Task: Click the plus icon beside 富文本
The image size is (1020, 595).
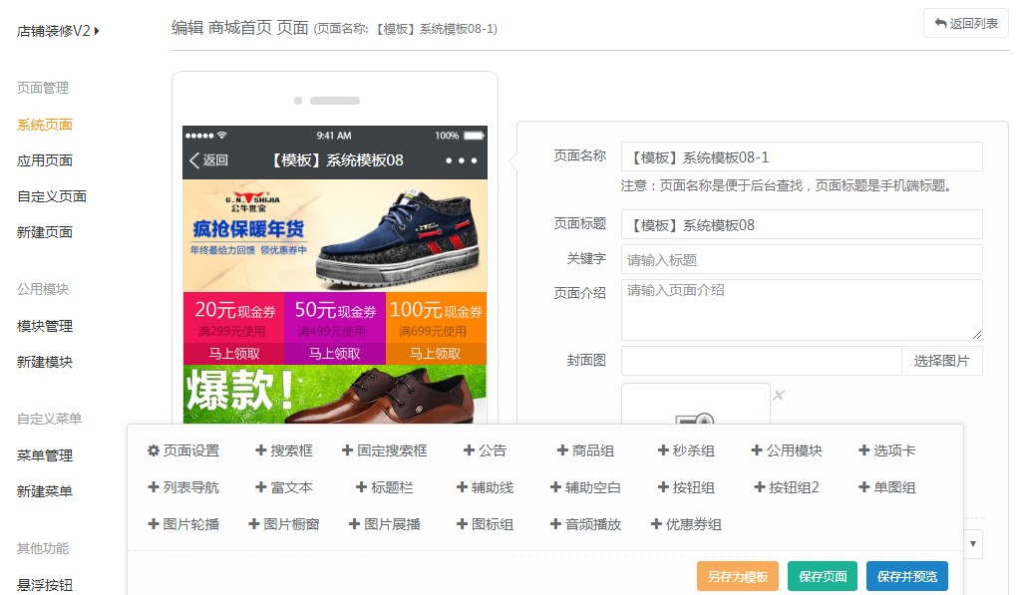Action: coord(261,487)
